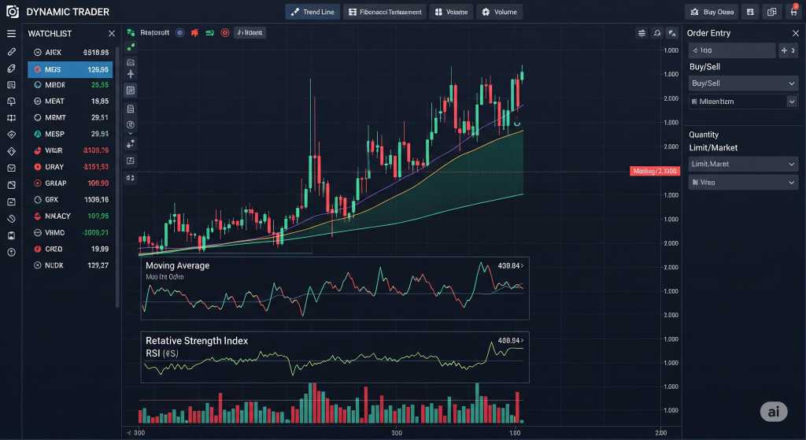Click the red target icon above the chart
This screenshot has width=806, height=440.
[x=224, y=32]
